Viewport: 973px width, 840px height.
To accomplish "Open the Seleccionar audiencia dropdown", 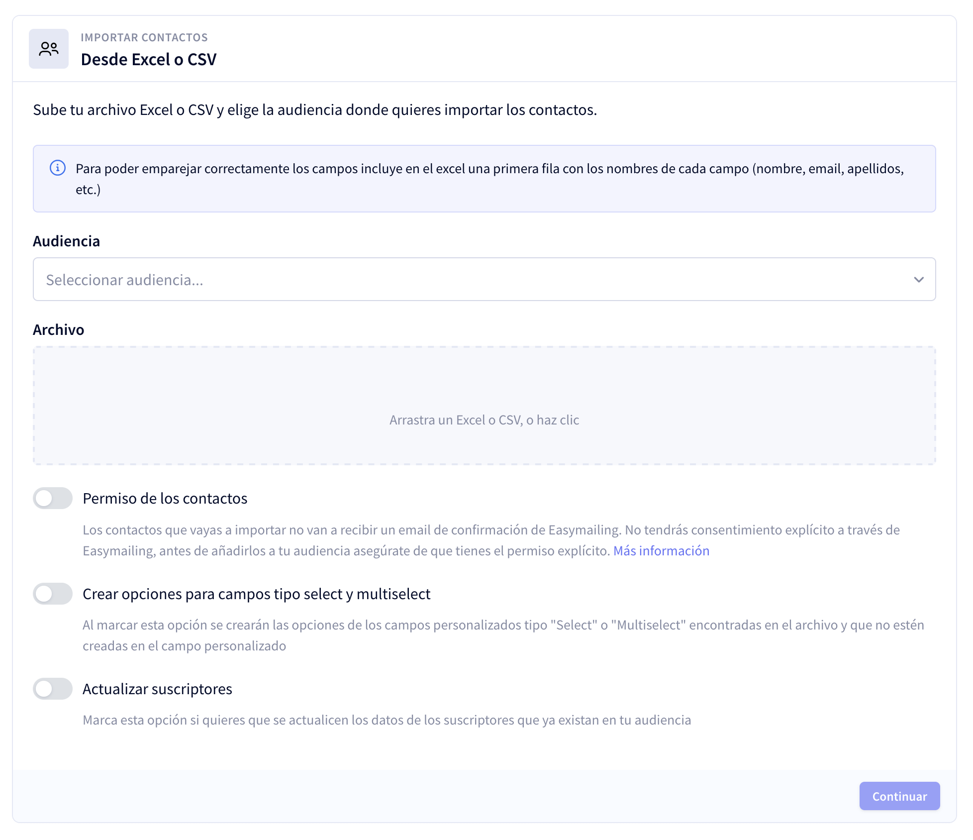I will click(x=485, y=279).
